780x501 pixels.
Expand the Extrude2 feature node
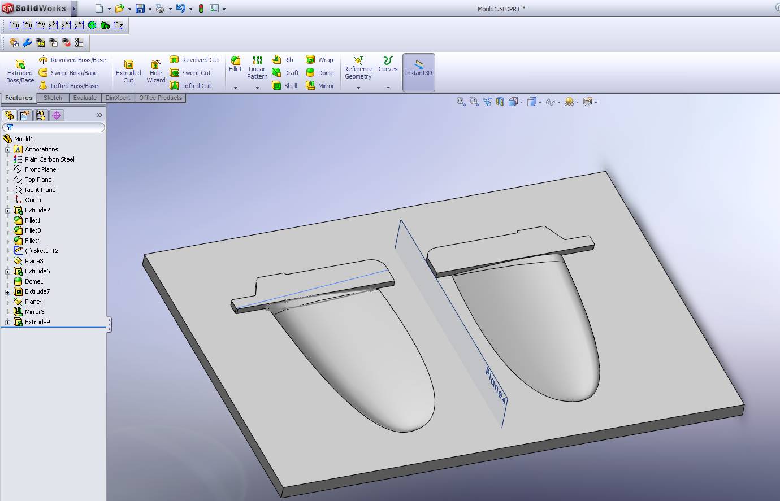click(8, 211)
